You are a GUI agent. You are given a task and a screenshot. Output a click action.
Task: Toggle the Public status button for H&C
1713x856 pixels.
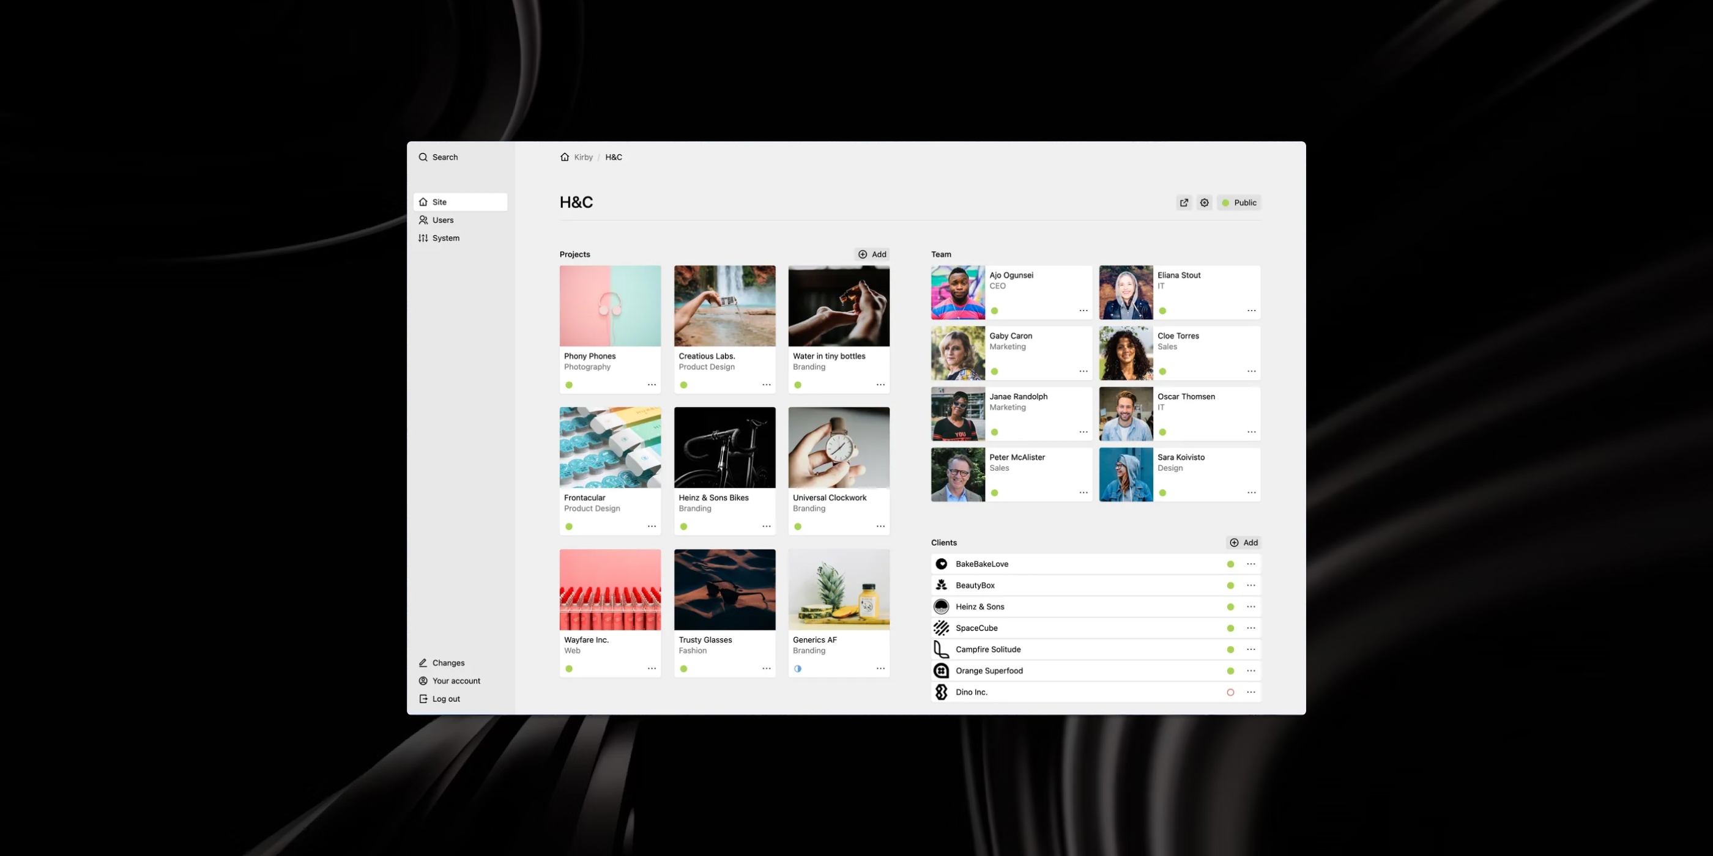point(1239,203)
